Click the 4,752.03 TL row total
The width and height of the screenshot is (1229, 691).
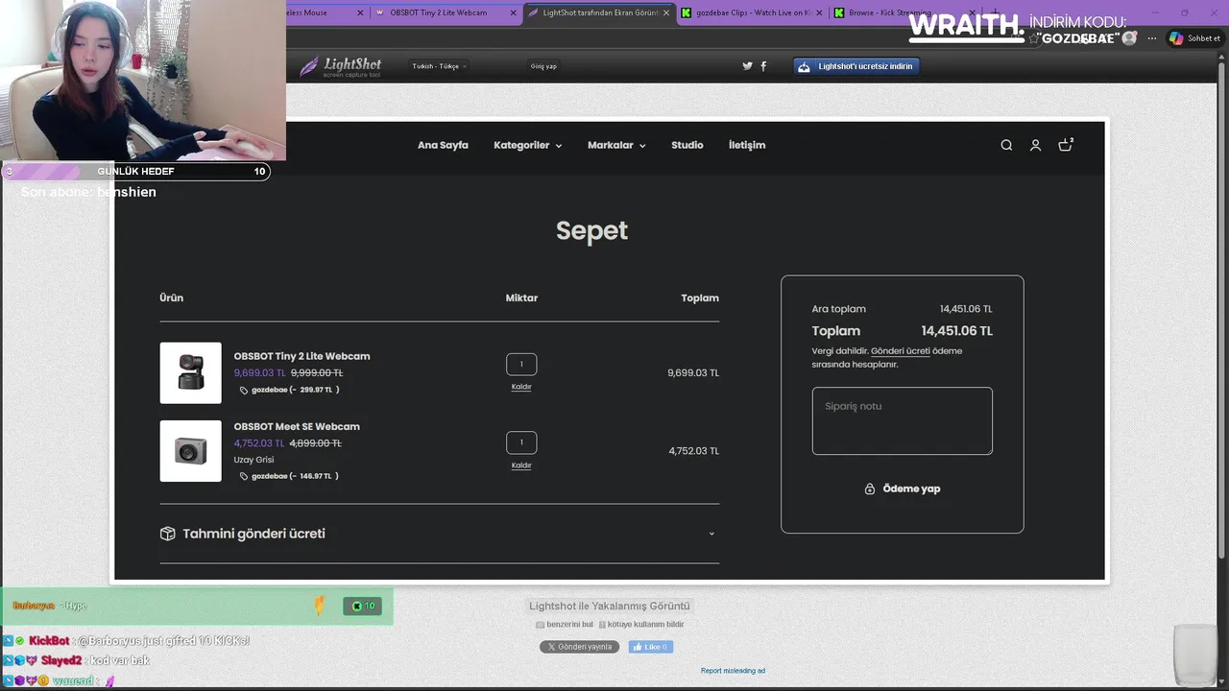pos(694,451)
